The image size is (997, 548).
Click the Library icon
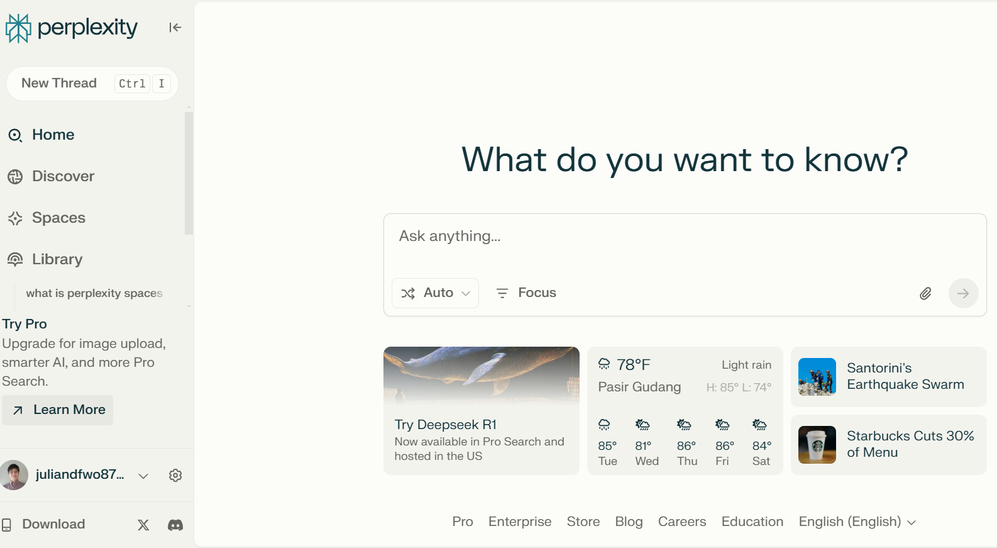coord(15,260)
